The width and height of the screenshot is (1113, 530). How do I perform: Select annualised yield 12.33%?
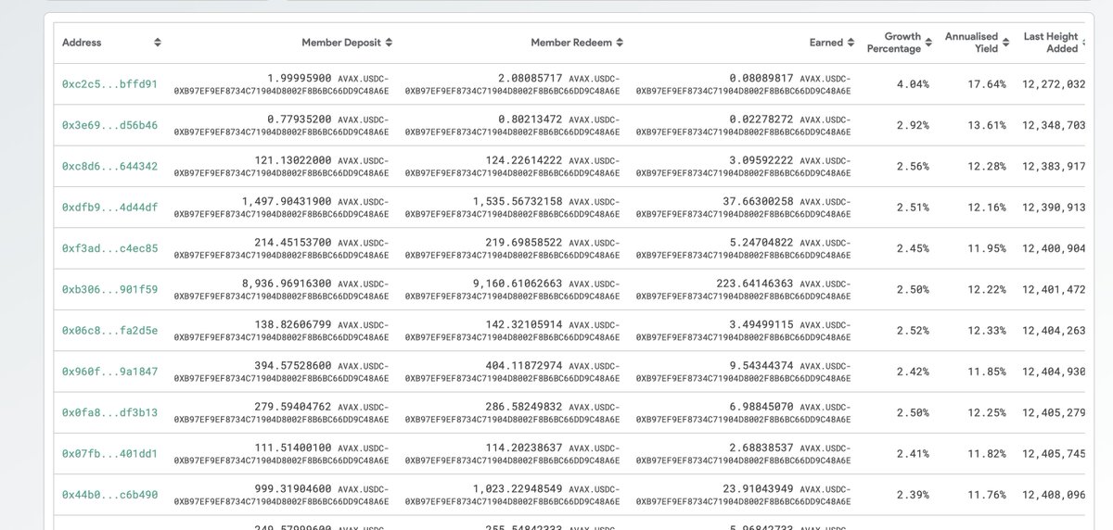pos(986,330)
